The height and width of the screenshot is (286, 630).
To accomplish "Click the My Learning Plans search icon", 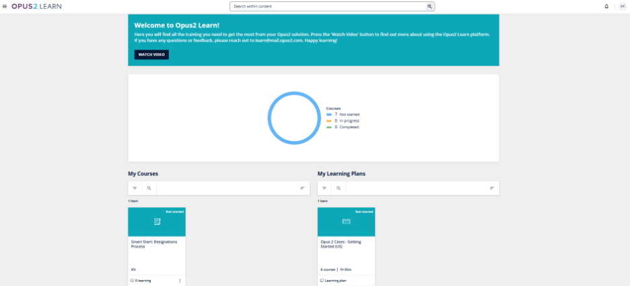I will [x=339, y=188].
